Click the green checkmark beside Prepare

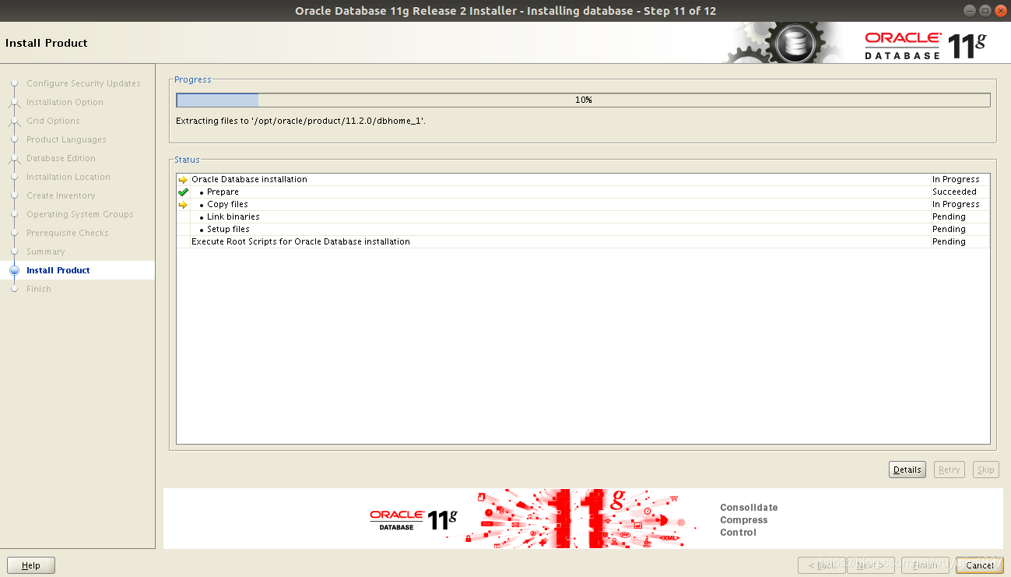183,192
